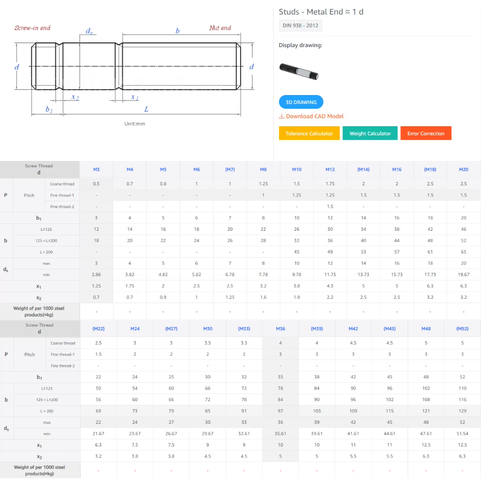Select the M3 thread column header
The image size is (481, 479).
96,170
